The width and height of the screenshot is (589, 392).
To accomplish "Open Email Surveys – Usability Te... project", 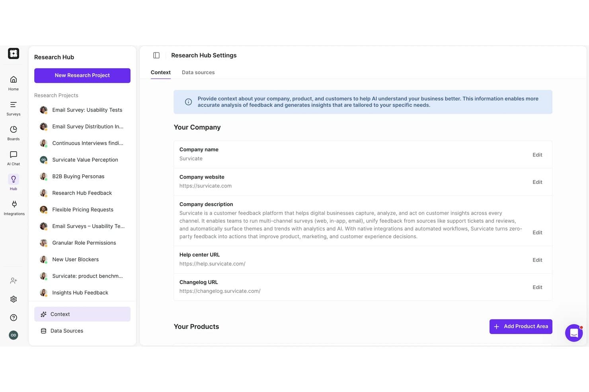I will point(82,226).
